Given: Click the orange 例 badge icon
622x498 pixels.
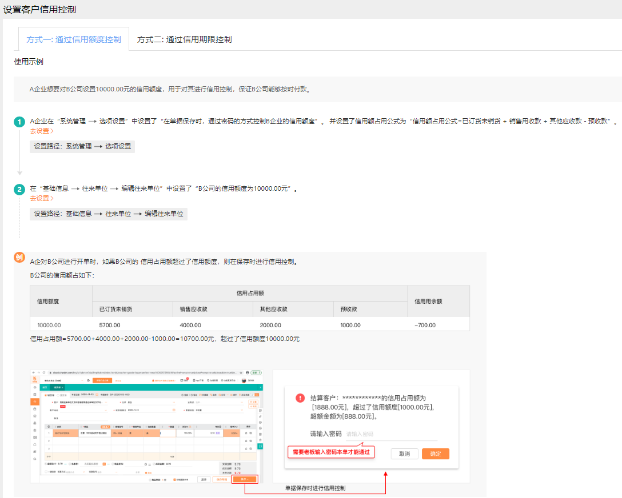Looking at the screenshot, I should [x=19, y=258].
